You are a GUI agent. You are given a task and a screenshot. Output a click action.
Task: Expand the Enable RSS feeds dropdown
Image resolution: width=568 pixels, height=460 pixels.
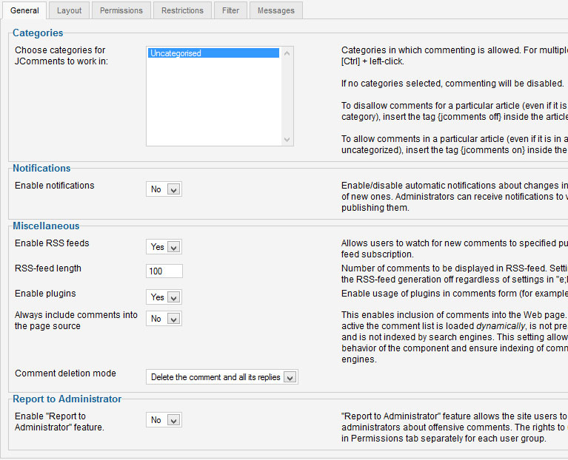point(164,247)
